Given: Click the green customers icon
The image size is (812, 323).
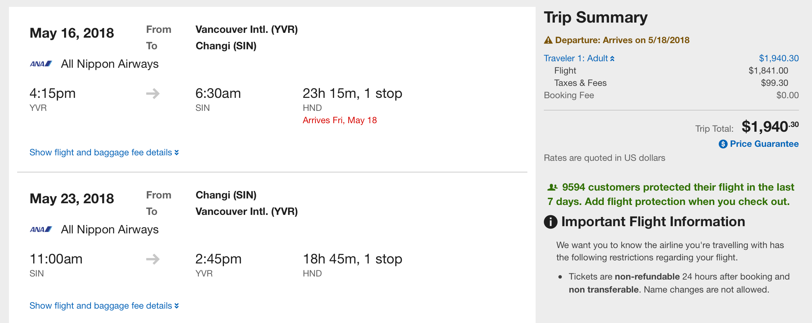Looking at the screenshot, I should 552,187.
